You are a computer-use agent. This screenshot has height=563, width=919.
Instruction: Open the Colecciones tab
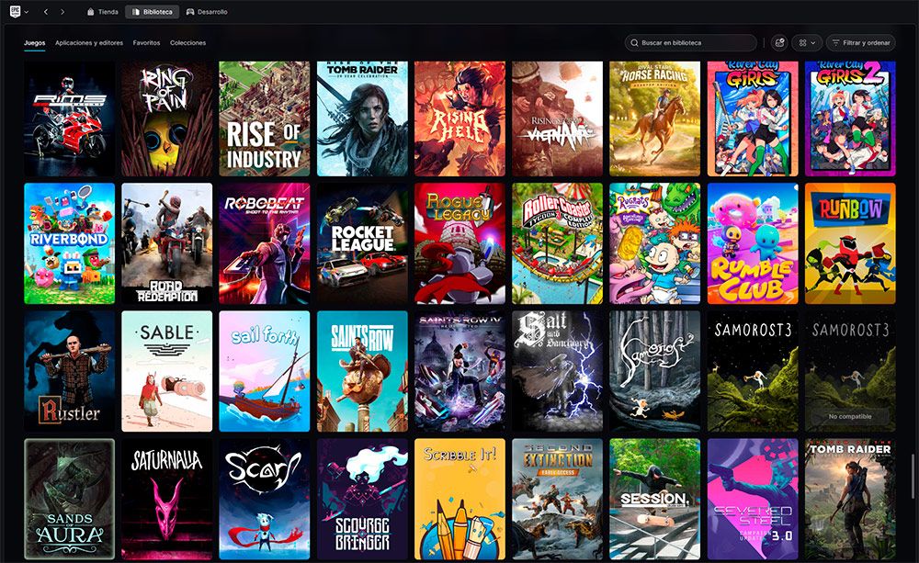click(x=187, y=43)
